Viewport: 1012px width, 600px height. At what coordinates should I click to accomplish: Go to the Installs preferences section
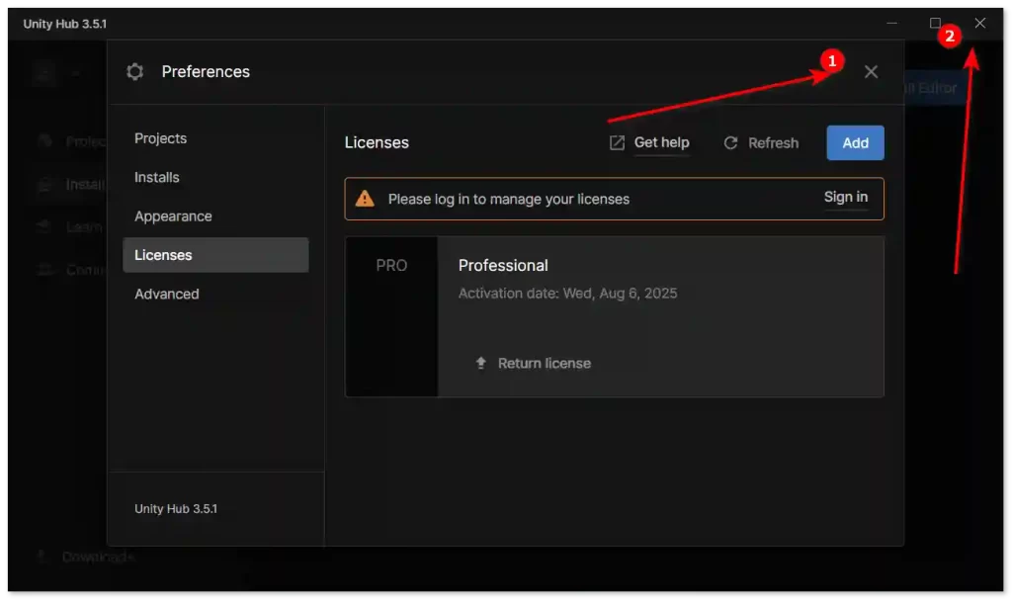pos(157,177)
